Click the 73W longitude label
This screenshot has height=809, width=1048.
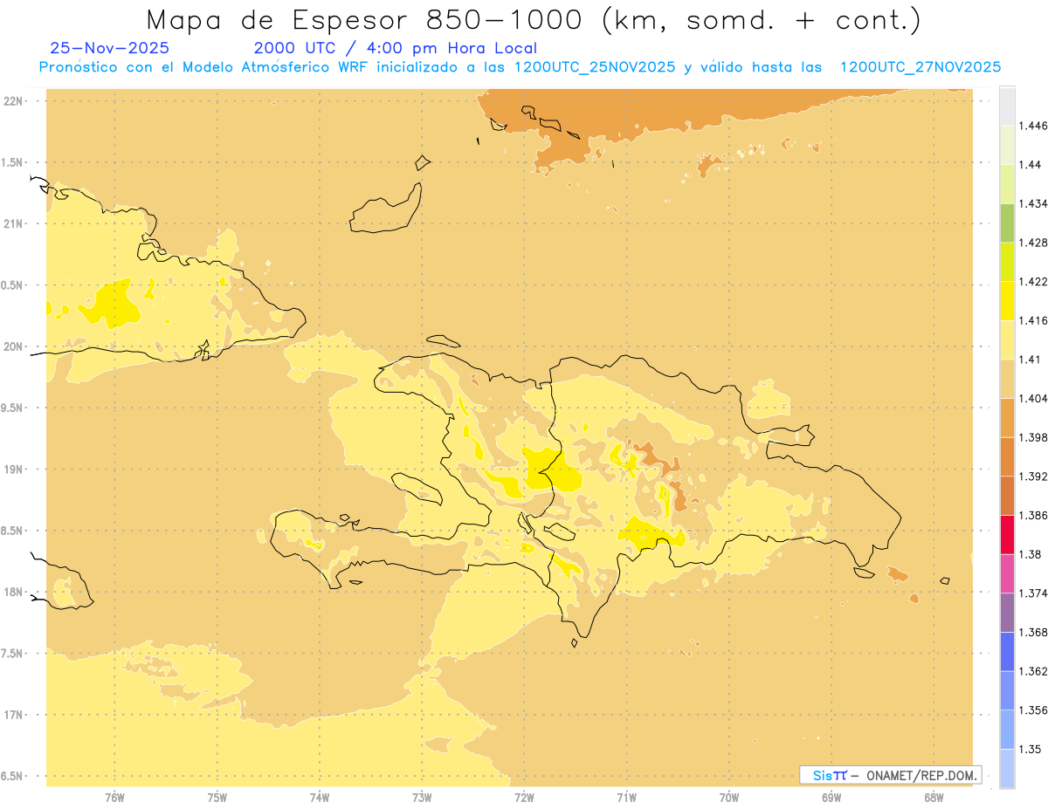(422, 797)
